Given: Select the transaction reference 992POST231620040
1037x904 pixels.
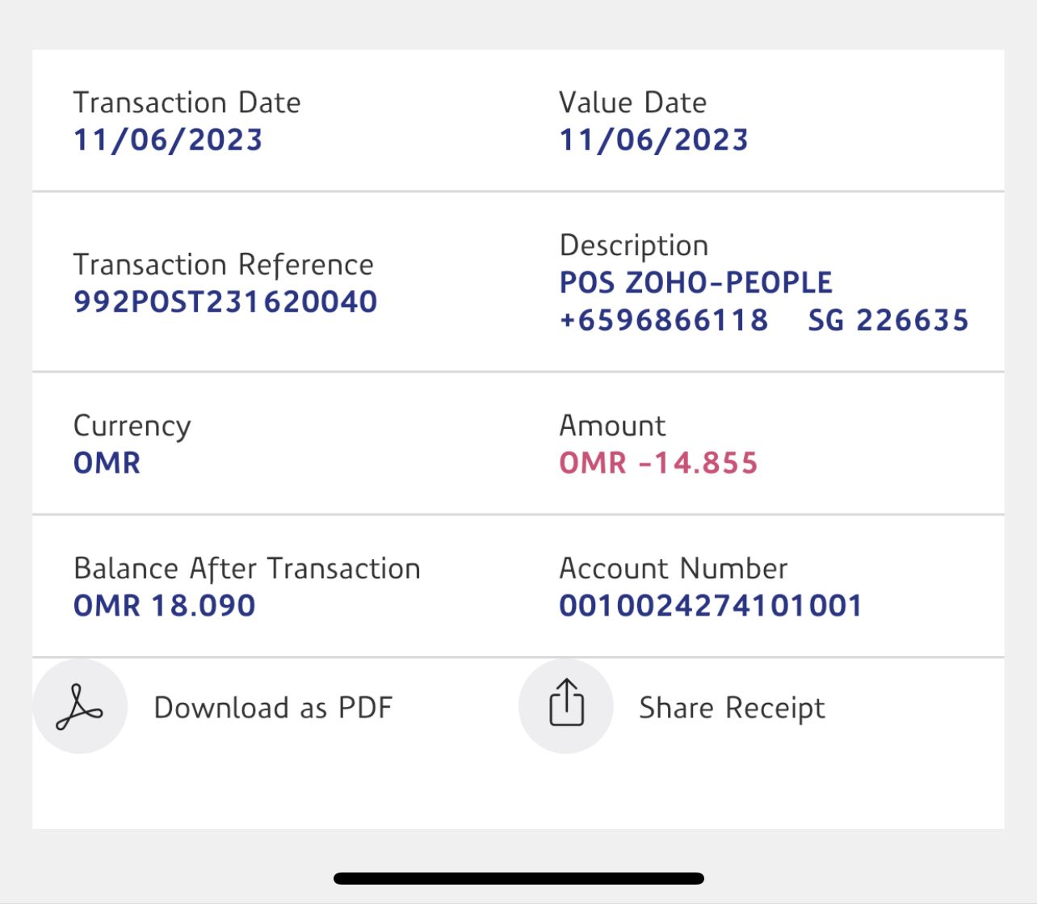Looking at the screenshot, I should (225, 302).
